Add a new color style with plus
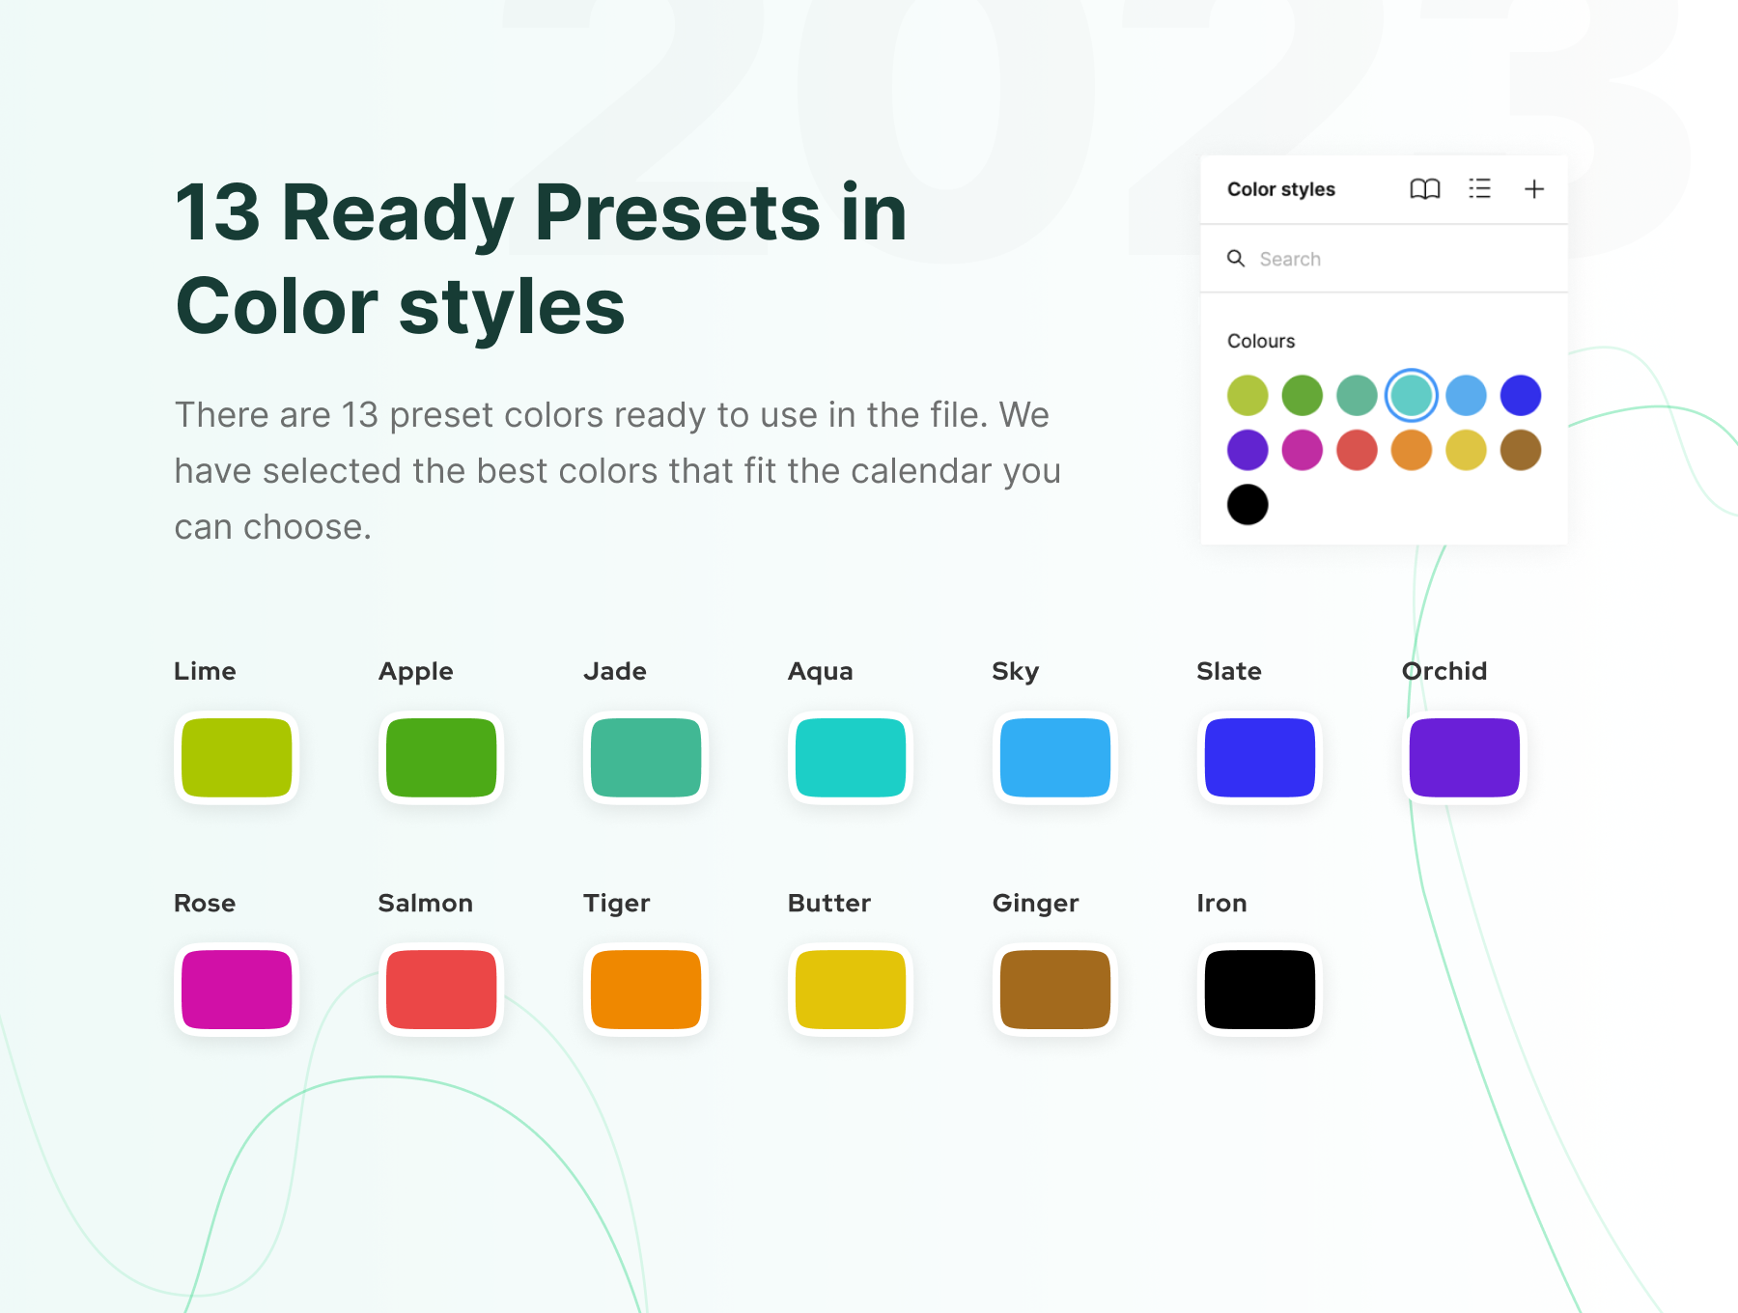 (1533, 189)
